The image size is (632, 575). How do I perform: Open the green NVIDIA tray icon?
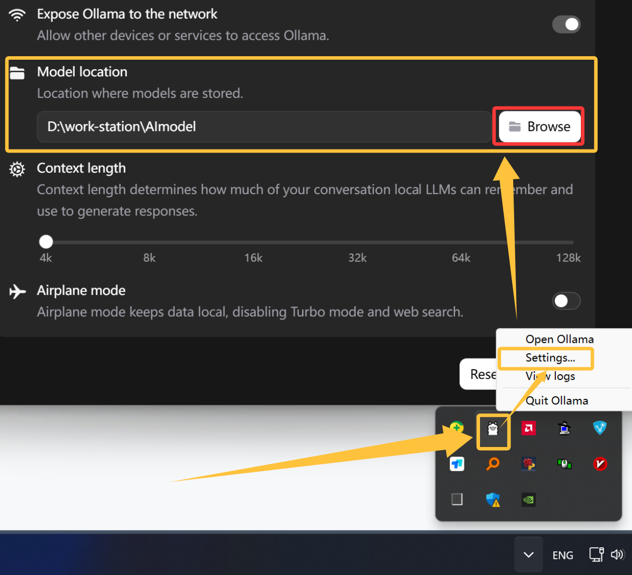pyautogui.click(x=529, y=500)
